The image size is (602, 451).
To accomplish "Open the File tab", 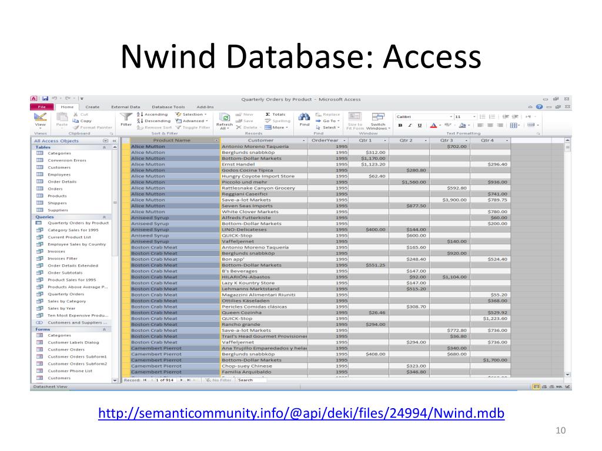I will pyautogui.click(x=42, y=107).
